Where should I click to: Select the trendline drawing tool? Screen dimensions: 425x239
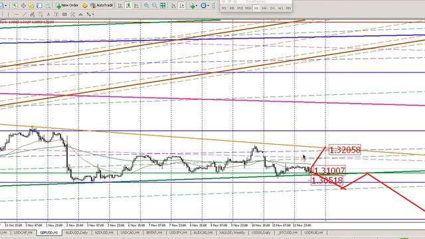coord(24,14)
